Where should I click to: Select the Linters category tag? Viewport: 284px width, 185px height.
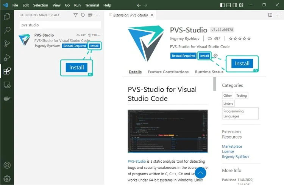[228, 103]
